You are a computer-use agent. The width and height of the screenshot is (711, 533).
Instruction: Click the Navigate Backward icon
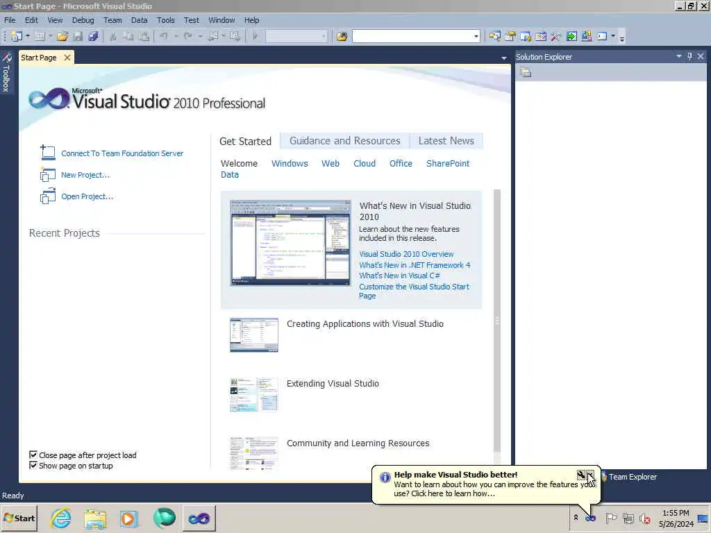click(213, 36)
